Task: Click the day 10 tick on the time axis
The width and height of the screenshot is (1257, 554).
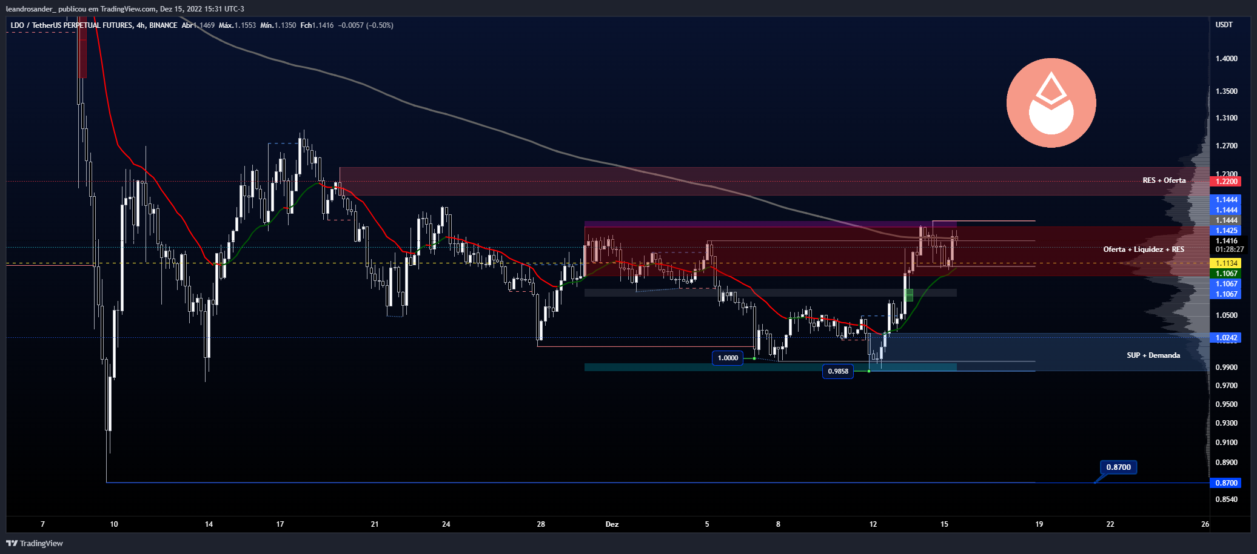Action: pyautogui.click(x=114, y=524)
